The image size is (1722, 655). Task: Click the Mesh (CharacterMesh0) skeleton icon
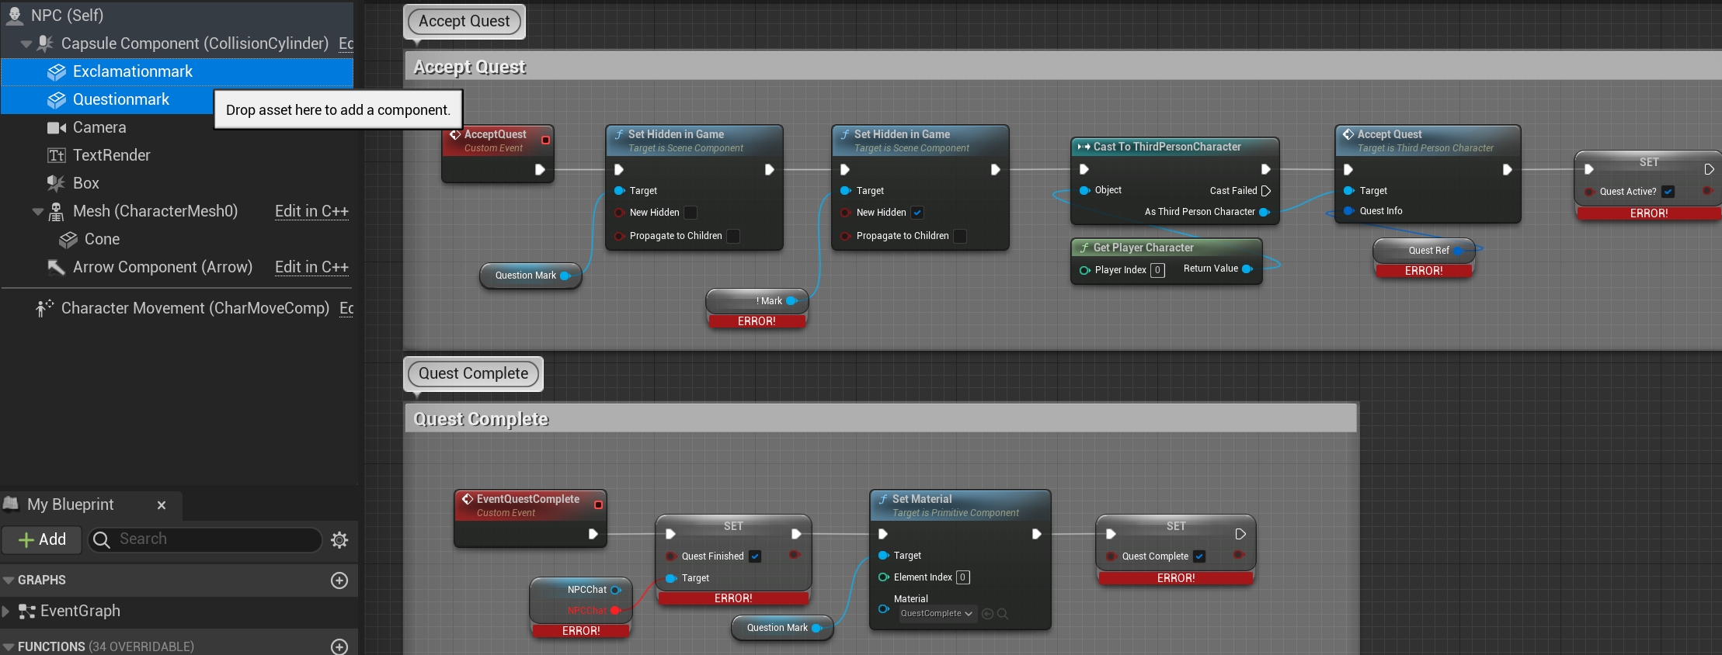coord(57,211)
